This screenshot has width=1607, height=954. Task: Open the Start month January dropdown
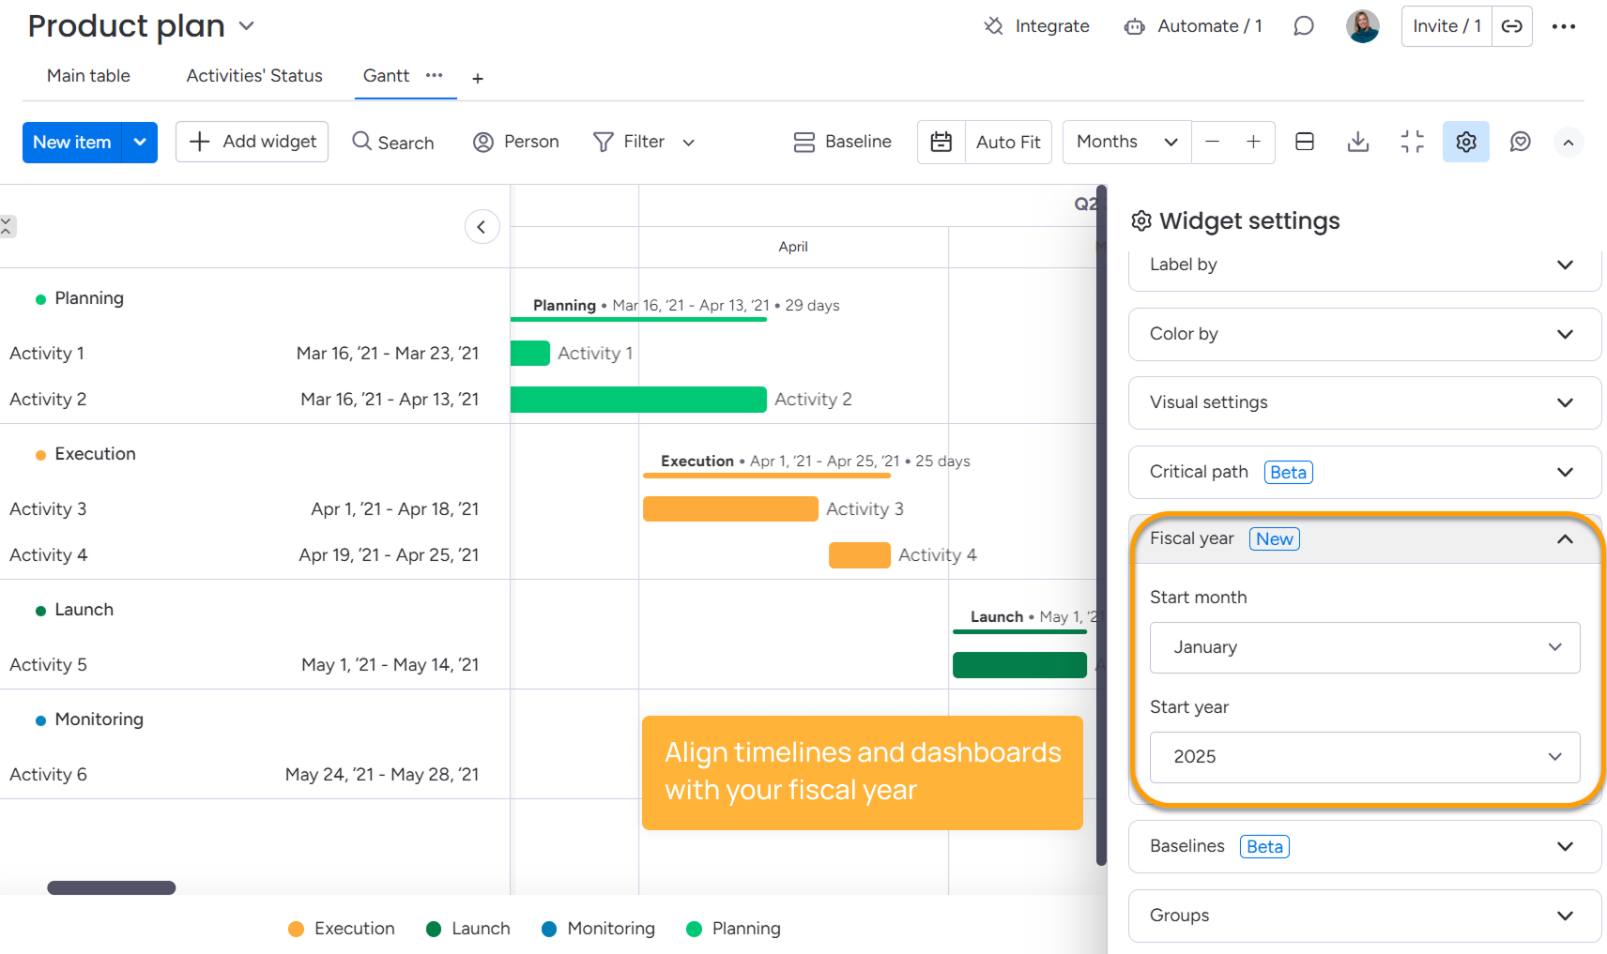(x=1364, y=647)
